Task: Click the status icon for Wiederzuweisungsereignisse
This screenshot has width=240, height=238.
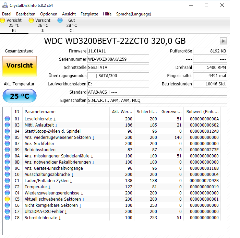Action: tap(7, 193)
